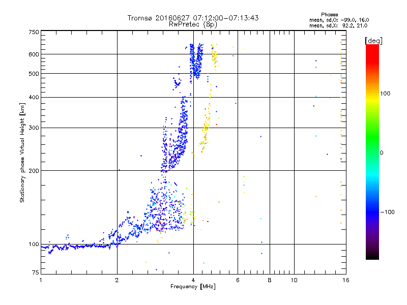Click the 'Phases' header text

[x=329, y=15]
